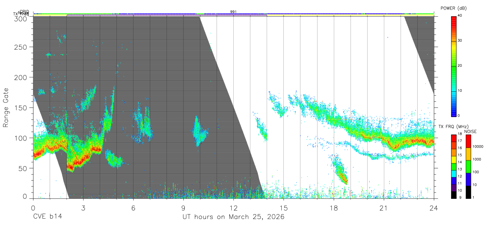488x225 pixels.
Task: Click the 3 tick on the UT hours axis
Action: 83,208
